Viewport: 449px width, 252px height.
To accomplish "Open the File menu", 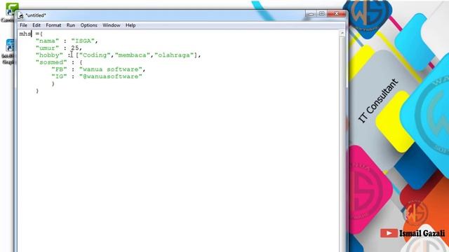I will (x=23, y=25).
